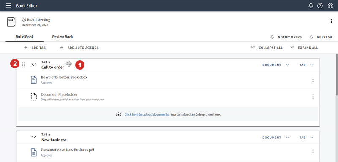This screenshot has width=338, height=162.
Task: Open Tab 2 Tab dropdown
Action: pos(306,138)
